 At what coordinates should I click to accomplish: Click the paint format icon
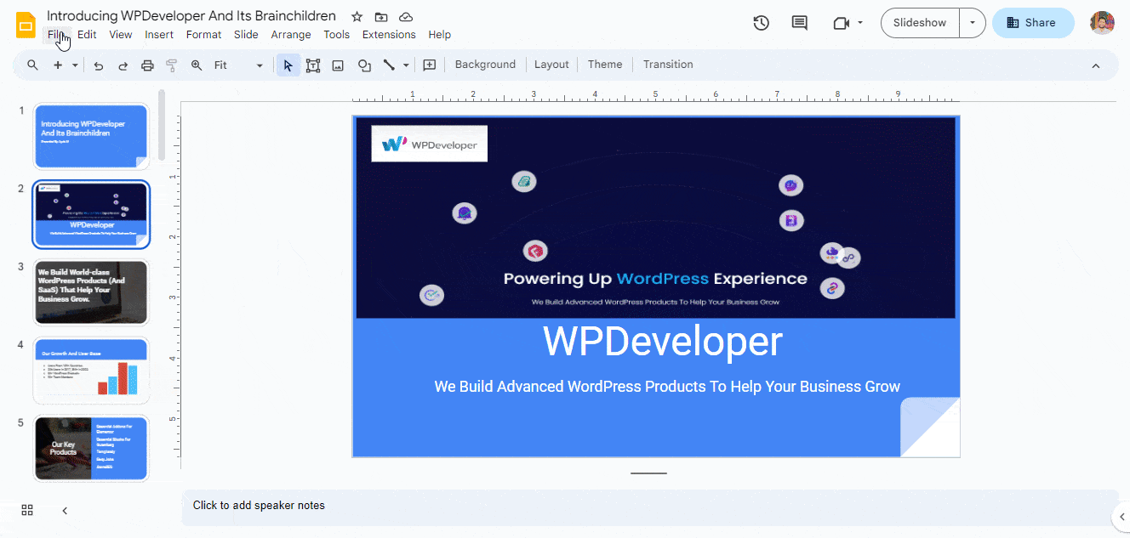point(172,65)
